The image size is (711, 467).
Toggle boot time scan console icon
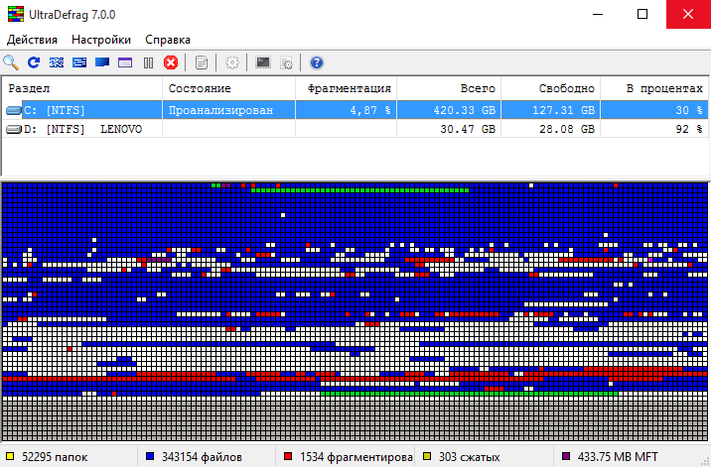coord(263,62)
